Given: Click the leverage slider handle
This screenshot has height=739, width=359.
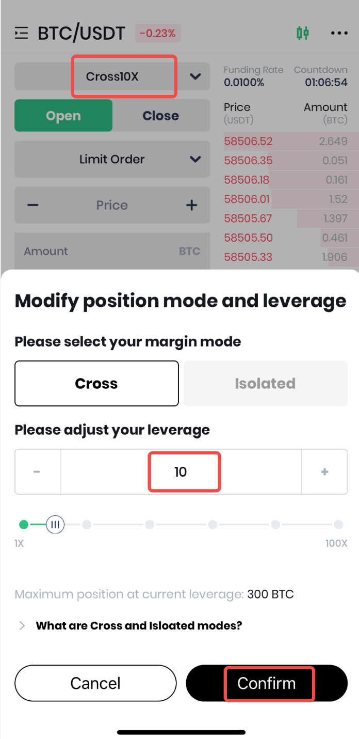Looking at the screenshot, I should [x=55, y=525].
